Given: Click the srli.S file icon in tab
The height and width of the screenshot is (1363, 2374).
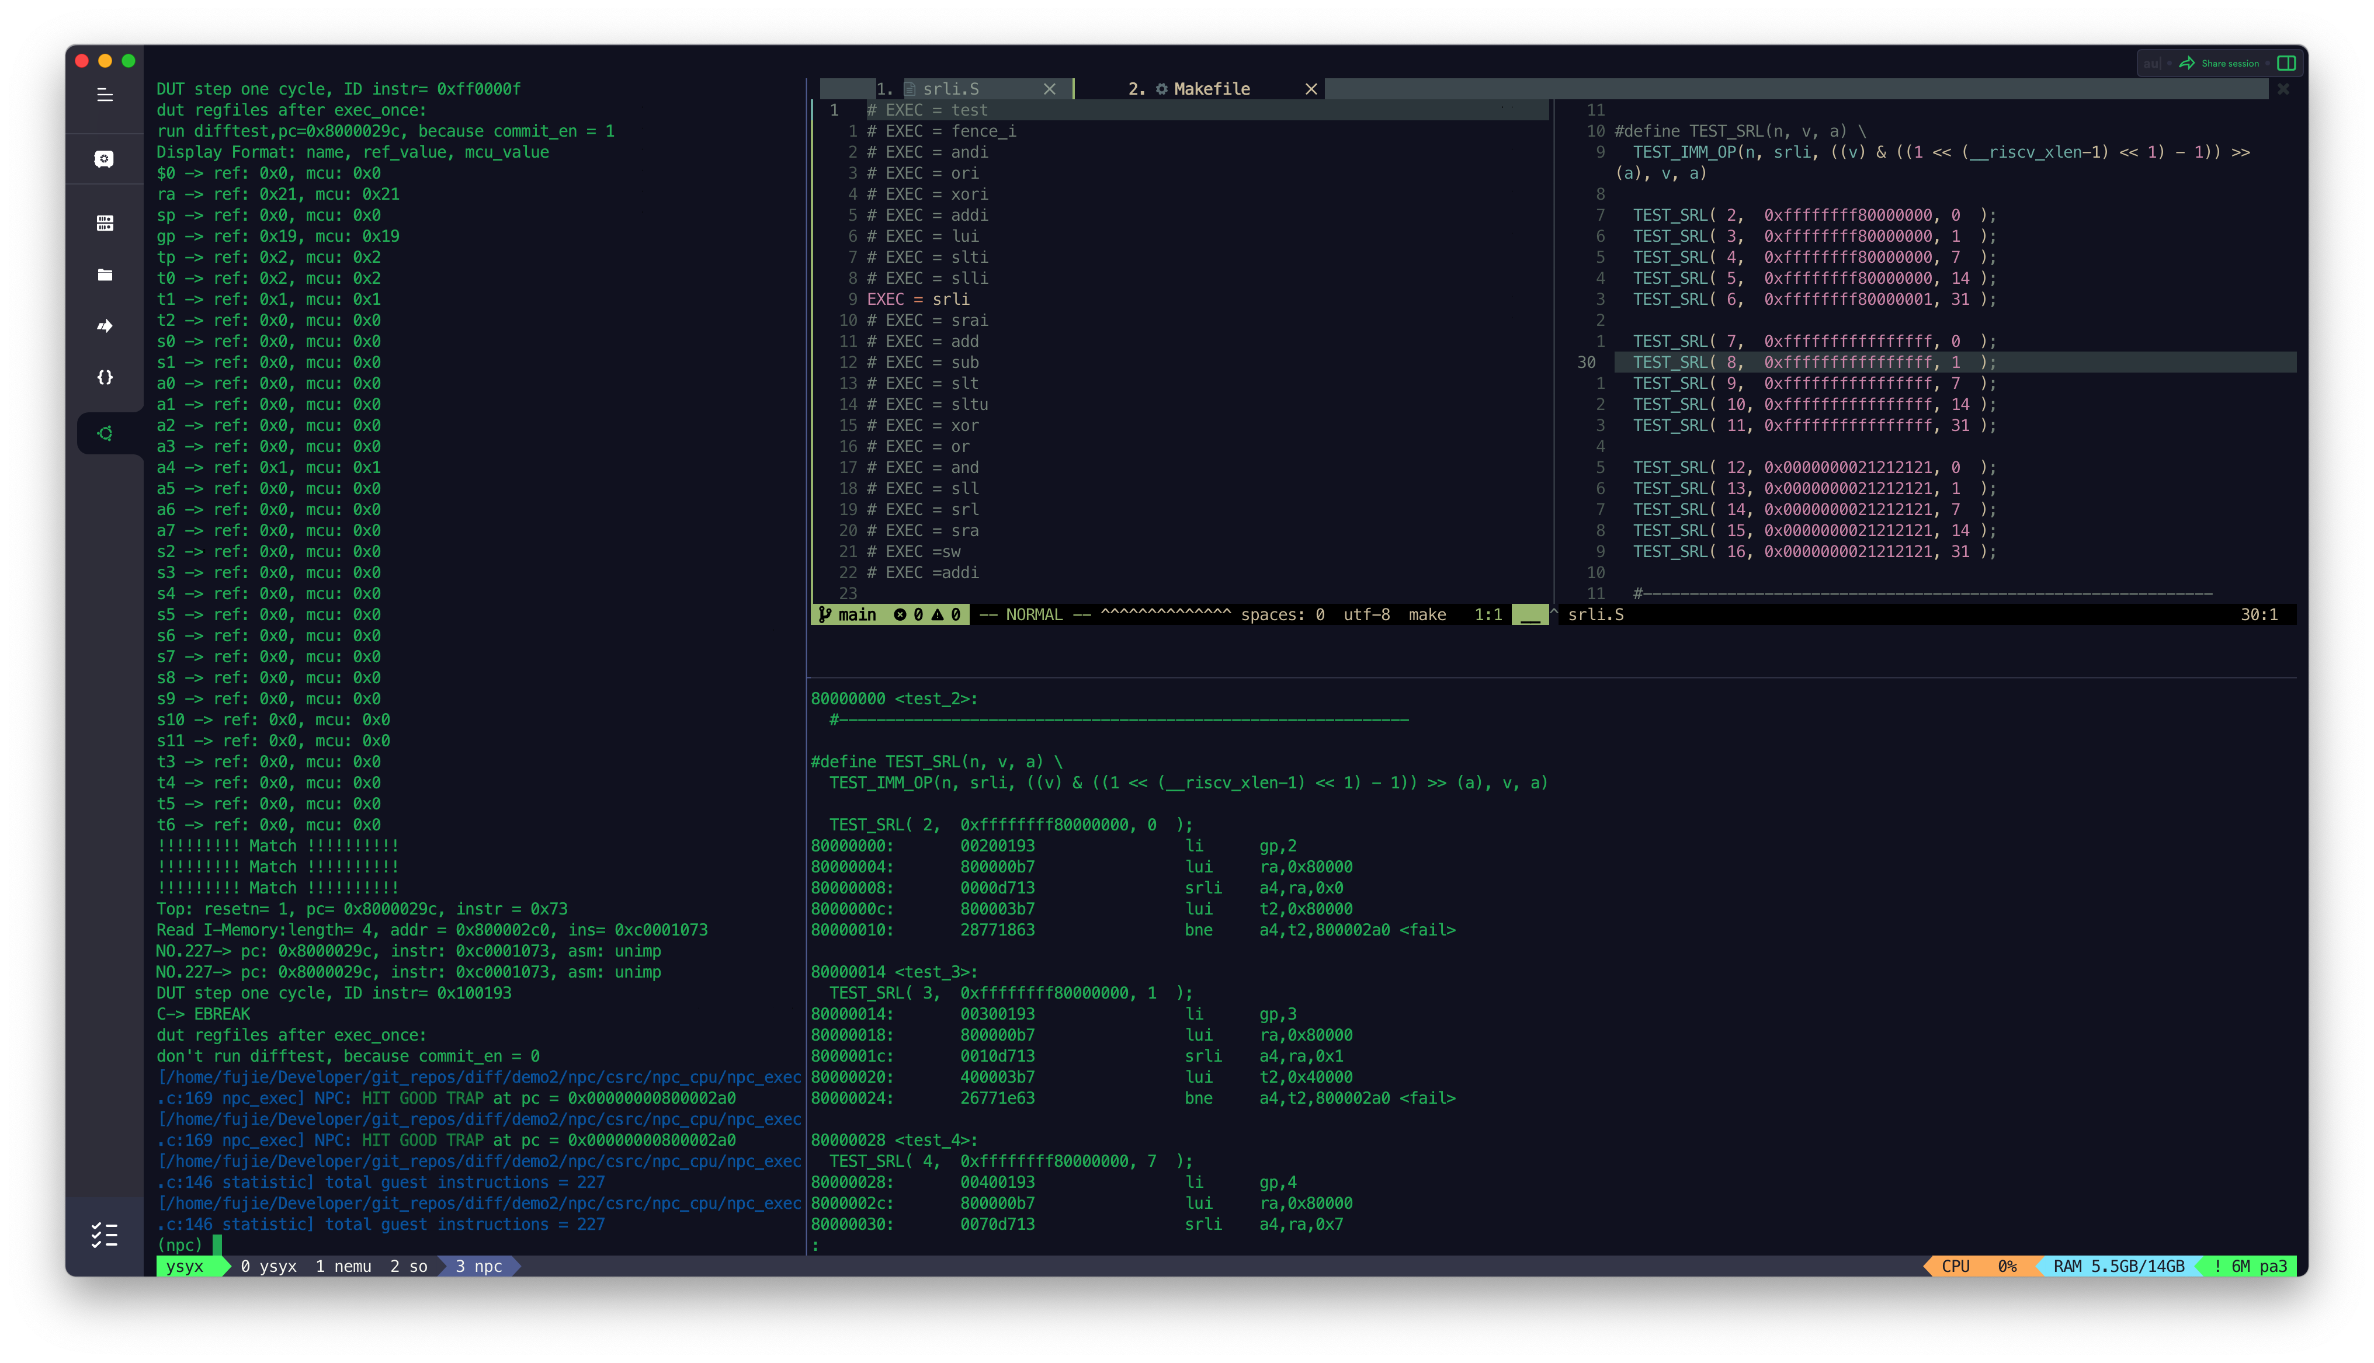Looking at the screenshot, I should point(910,89).
